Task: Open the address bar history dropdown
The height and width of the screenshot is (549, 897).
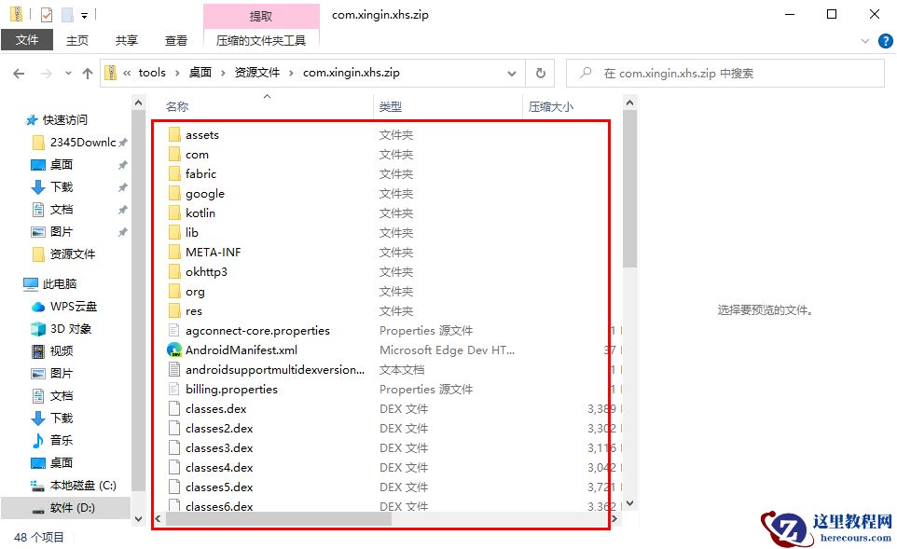Action: coord(511,72)
